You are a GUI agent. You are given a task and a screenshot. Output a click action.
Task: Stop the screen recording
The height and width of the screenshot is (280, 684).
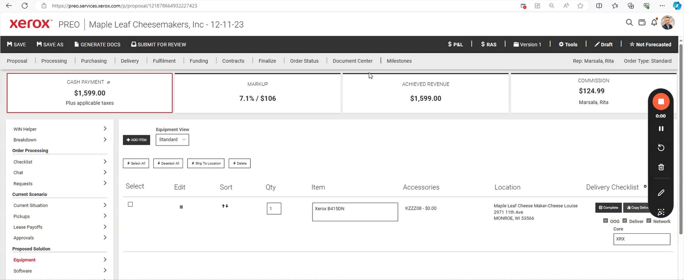point(661,101)
